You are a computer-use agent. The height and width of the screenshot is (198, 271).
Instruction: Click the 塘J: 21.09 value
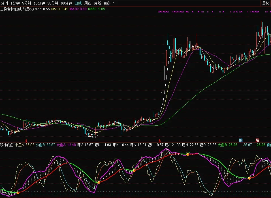[173, 145]
